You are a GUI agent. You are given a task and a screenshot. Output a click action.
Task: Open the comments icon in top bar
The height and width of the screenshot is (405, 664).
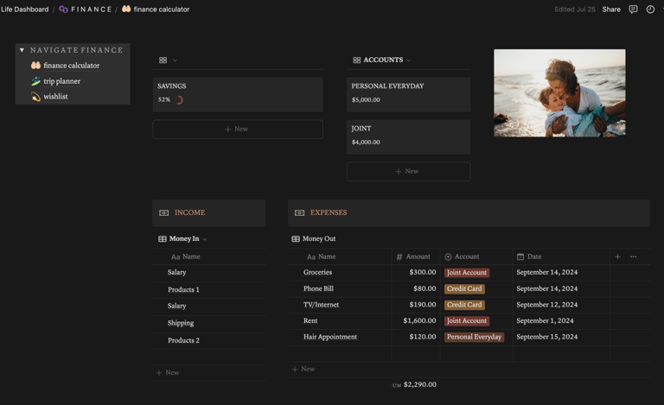(x=633, y=9)
